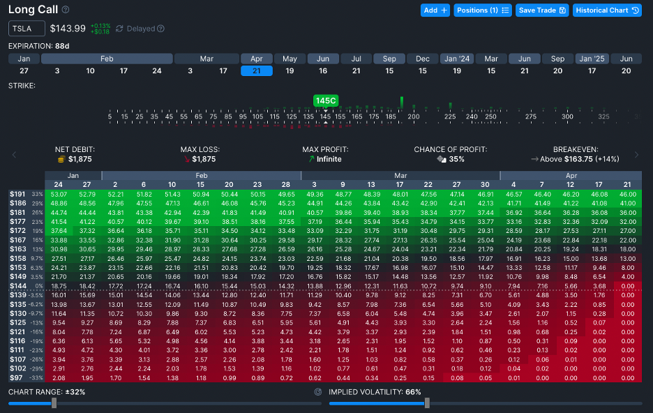The width and height of the screenshot is (653, 413).
Task: Click the Mar 22 column header
Action: tap(428, 184)
